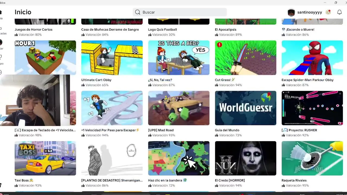Open the PLANTAS DE DESASTRE sketch thumbnail
347x195 pixels.
[x=112, y=158]
